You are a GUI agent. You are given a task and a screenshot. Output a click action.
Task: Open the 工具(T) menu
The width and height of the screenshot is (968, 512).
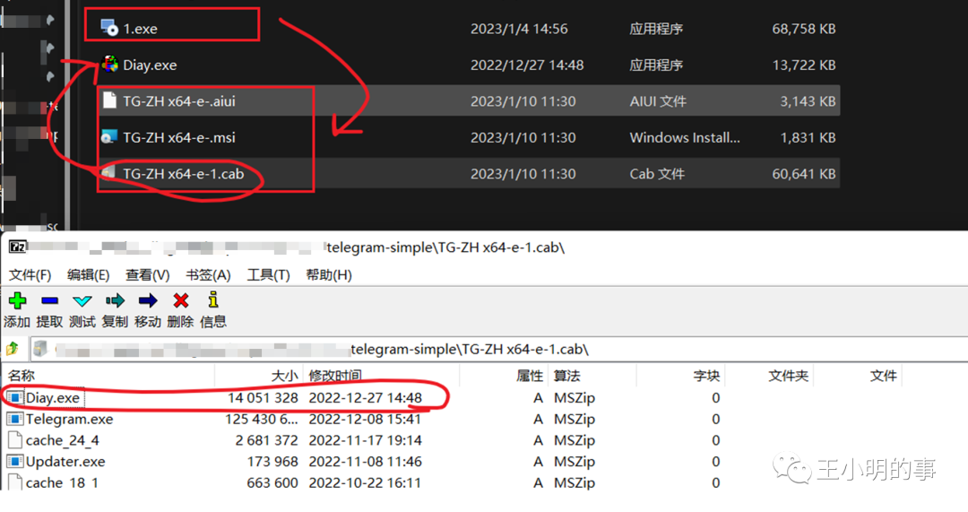(268, 275)
